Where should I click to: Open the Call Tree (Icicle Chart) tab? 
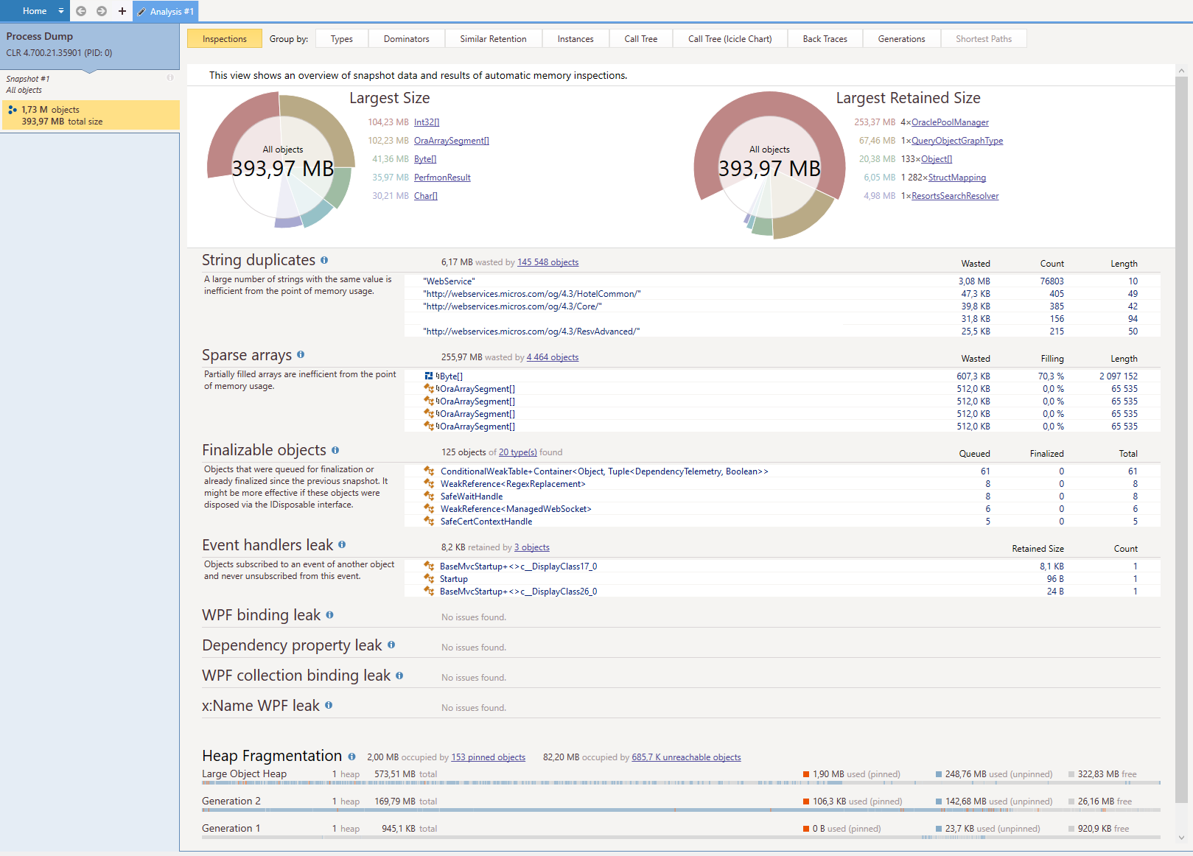[730, 39]
